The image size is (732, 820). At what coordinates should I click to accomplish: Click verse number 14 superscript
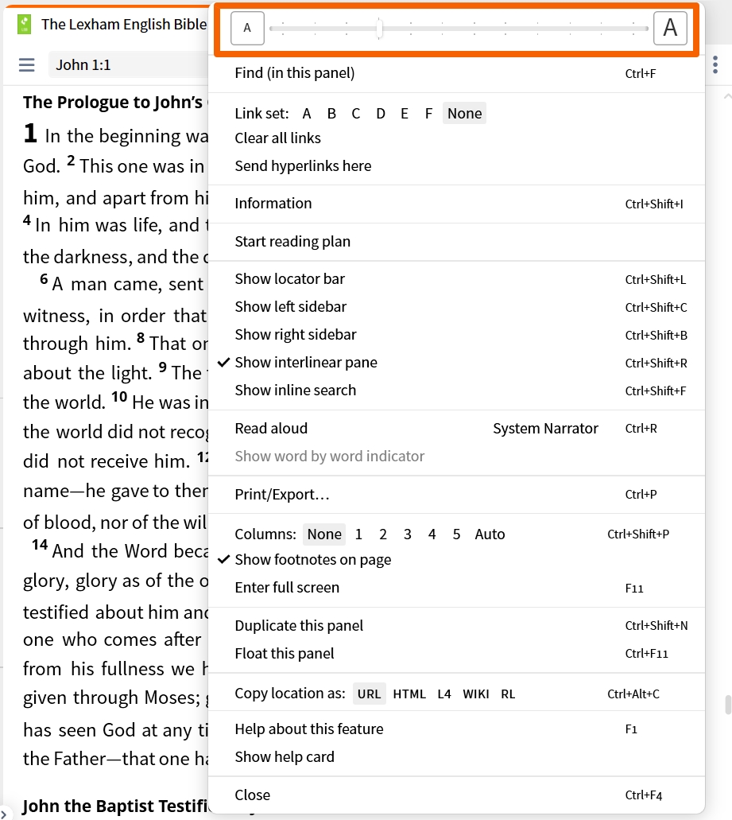40,544
